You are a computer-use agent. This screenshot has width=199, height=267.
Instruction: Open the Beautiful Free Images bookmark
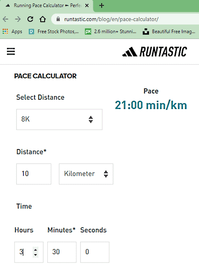(x=169, y=31)
